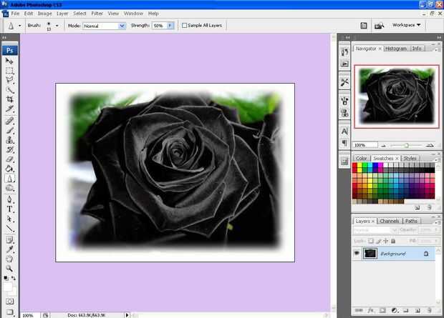Select the Sharpen tool in toolbox
This screenshot has width=444, height=318.
(x=9, y=179)
